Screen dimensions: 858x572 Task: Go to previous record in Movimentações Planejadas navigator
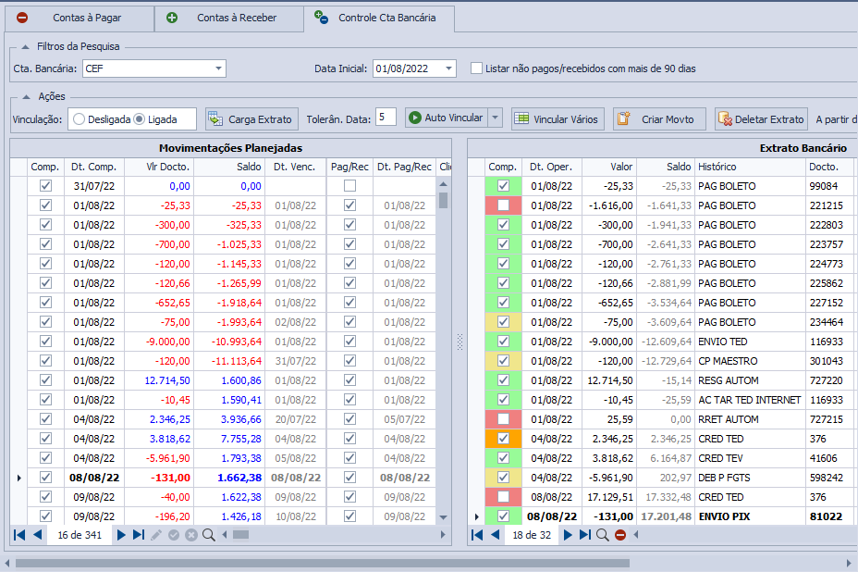(38, 535)
